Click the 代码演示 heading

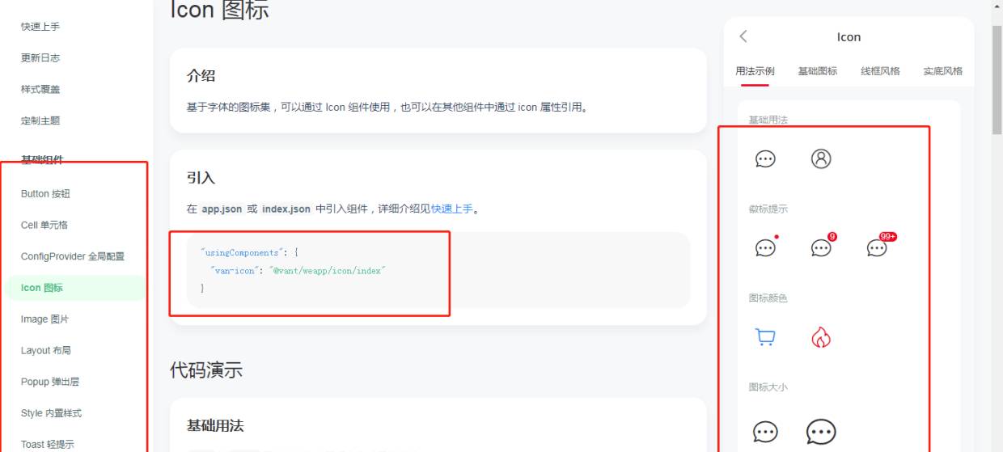pos(206,370)
